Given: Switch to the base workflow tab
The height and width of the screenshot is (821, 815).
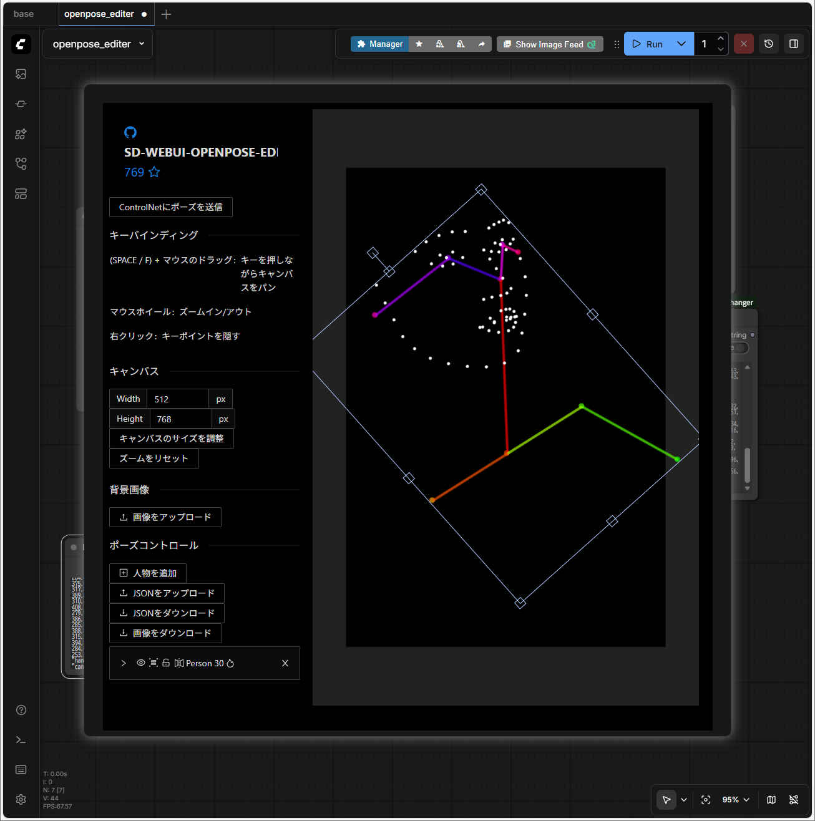Looking at the screenshot, I should tap(24, 14).
